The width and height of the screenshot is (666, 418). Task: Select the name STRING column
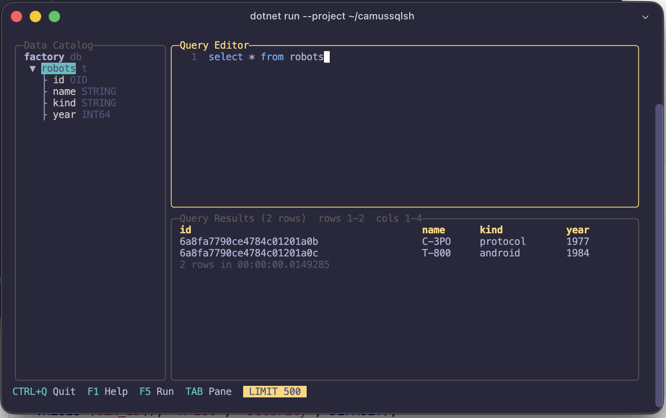84,92
